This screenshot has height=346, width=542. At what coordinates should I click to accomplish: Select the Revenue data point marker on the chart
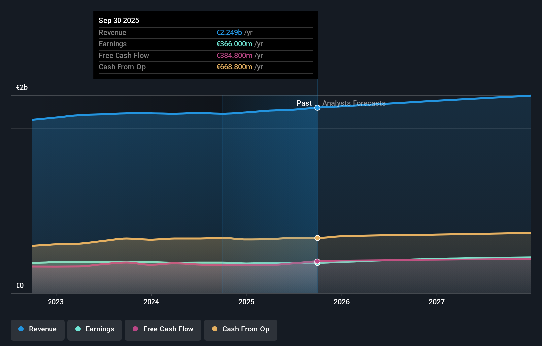(317, 108)
